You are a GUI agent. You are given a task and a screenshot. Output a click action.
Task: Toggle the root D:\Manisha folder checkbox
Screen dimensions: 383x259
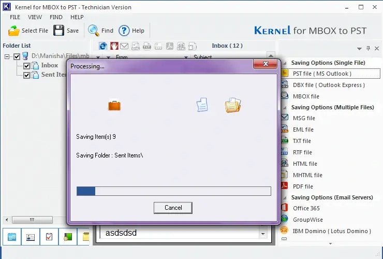[17, 56]
